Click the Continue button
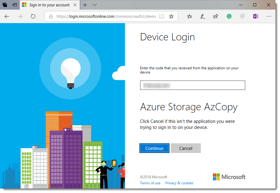280x193 pixels. pos(154,148)
